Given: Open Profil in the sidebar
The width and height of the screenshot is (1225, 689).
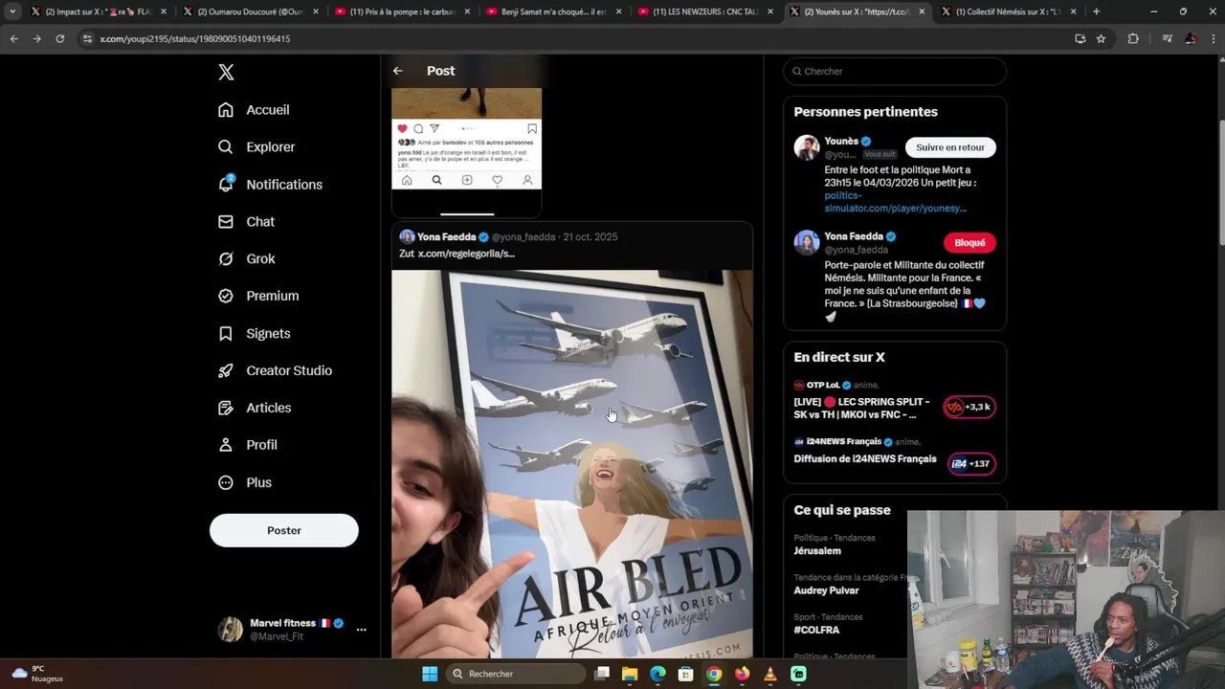Looking at the screenshot, I should click(x=247, y=446).
